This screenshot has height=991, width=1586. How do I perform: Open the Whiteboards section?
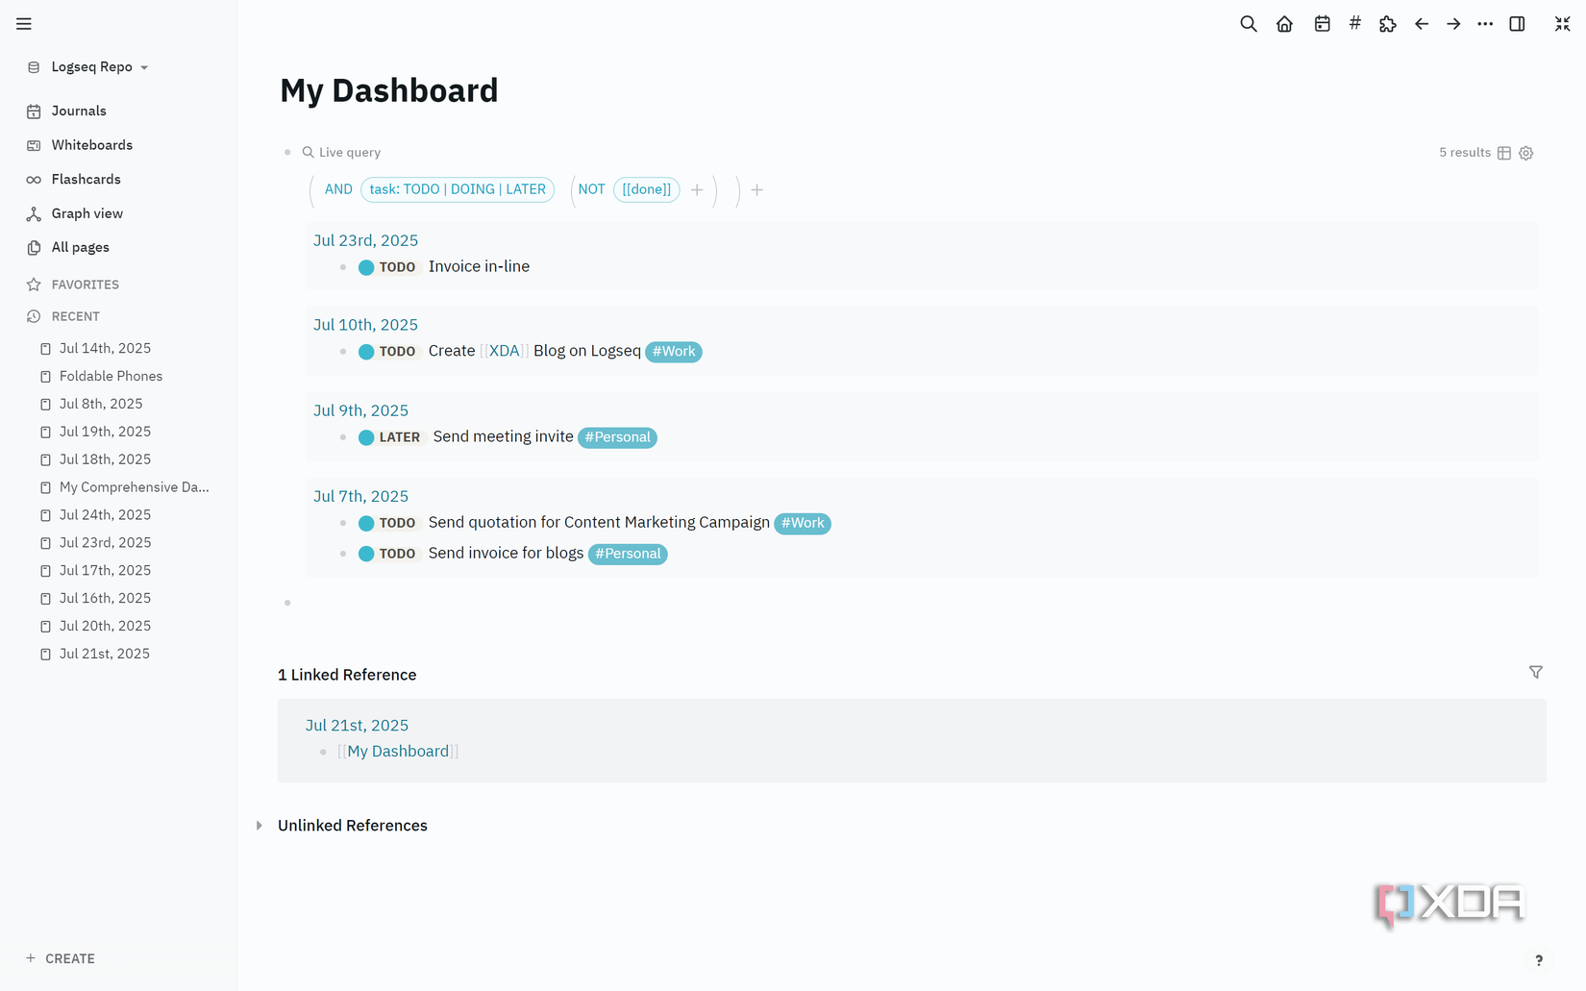(x=91, y=144)
